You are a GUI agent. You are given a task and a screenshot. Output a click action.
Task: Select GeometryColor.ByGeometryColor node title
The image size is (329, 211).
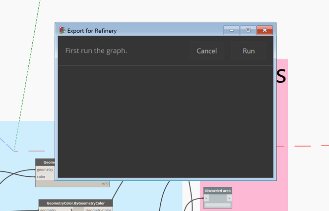(75, 203)
